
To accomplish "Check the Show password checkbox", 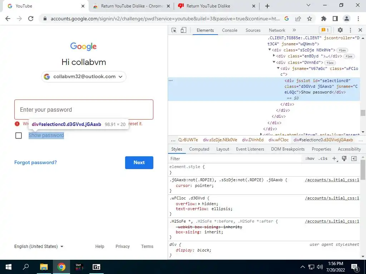I will point(19,136).
